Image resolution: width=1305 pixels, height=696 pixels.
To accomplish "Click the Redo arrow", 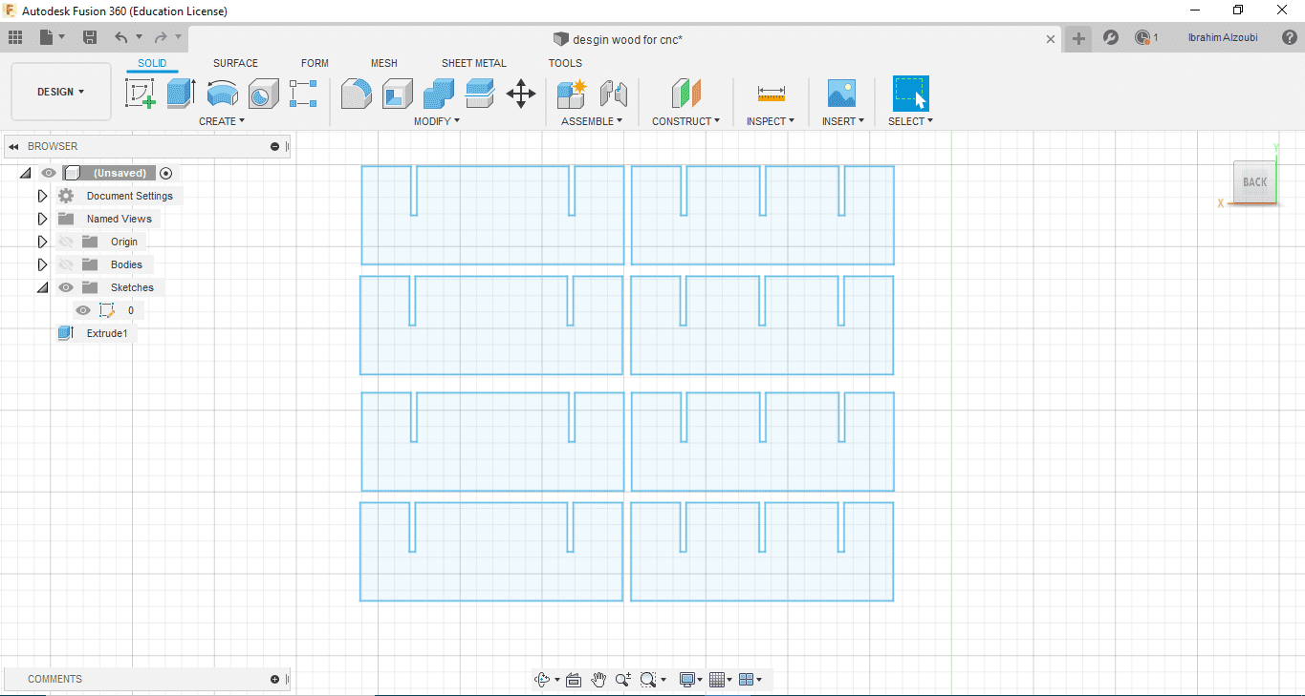I will click(x=161, y=37).
